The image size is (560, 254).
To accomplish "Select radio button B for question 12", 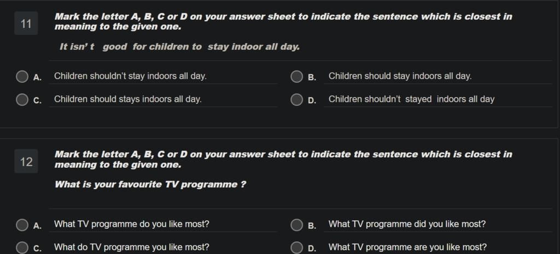I will (x=296, y=225).
